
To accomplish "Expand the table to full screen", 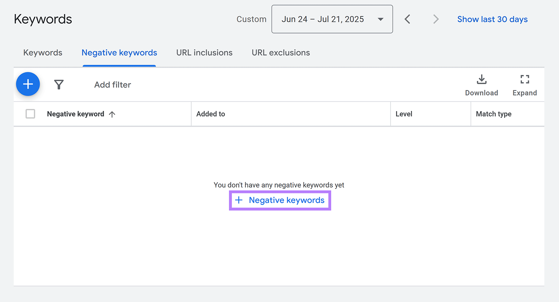I will pyautogui.click(x=524, y=85).
